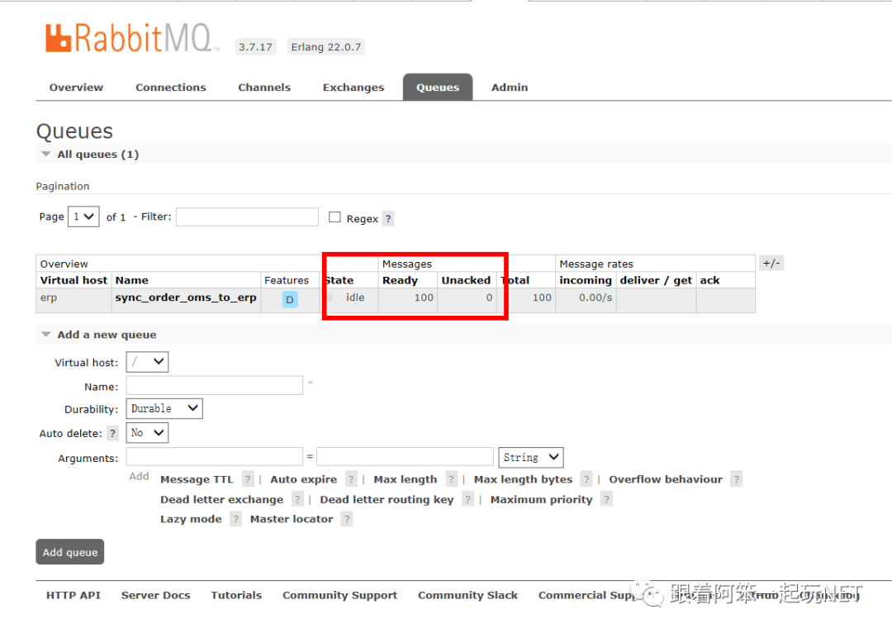The width and height of the screenshot is (892, 633).
Task: Open the Community Support footer link
Action: (x=340, y=595)
